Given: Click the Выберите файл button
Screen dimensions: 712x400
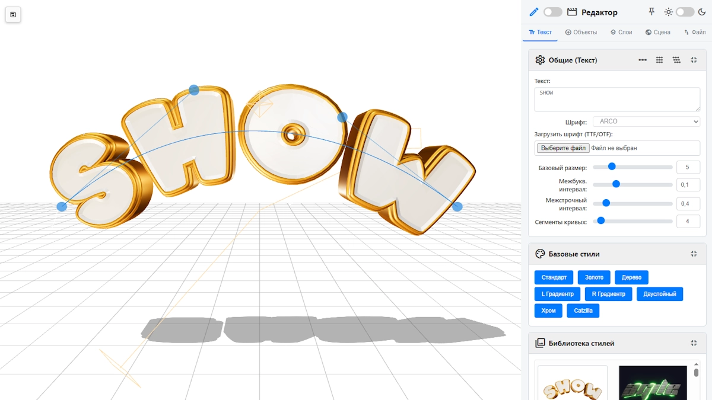Looking at the screenshot, I should pos(563,148).
